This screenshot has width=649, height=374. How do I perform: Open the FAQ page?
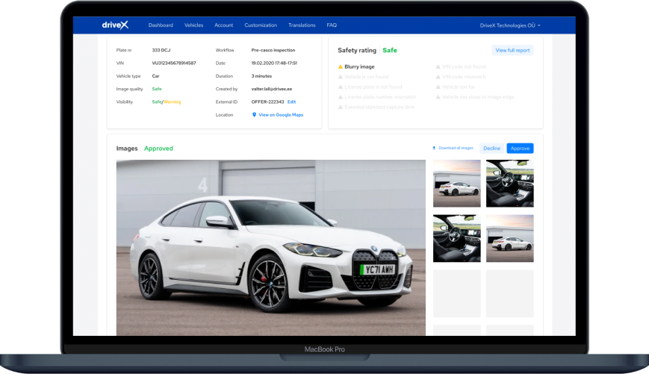(x=332, y=25)
